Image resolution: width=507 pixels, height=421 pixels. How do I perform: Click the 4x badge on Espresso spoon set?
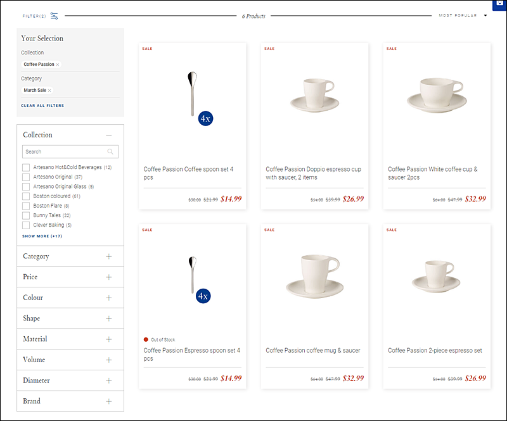203,296
